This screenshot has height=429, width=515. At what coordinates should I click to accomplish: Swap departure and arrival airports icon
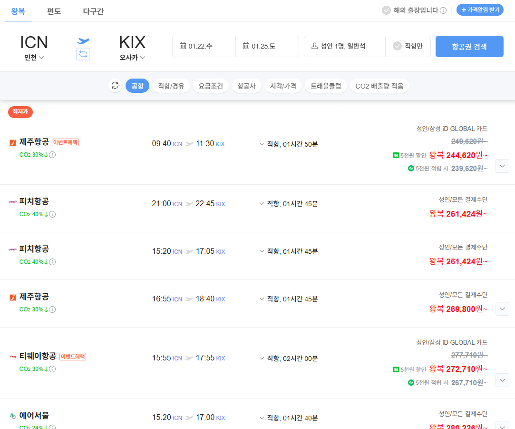[x=83, y=54]
